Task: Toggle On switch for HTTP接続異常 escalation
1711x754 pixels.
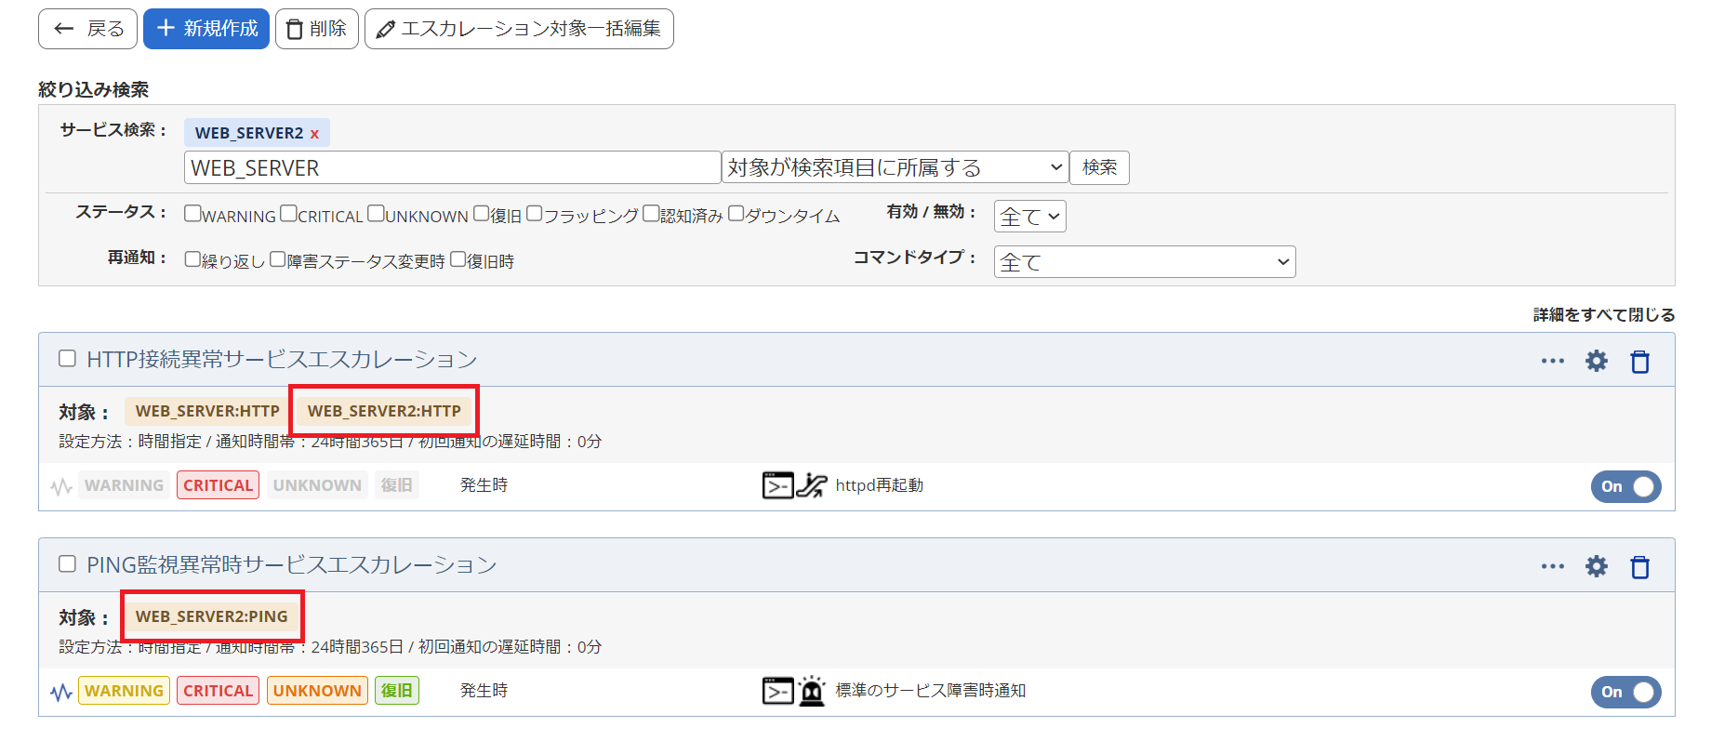Action: point(1625,486)
